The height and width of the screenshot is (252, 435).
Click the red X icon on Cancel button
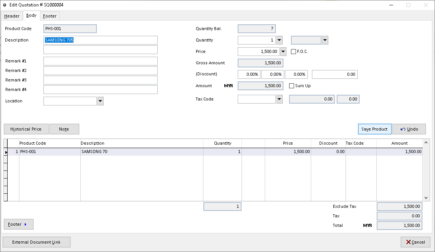[409, 242]
